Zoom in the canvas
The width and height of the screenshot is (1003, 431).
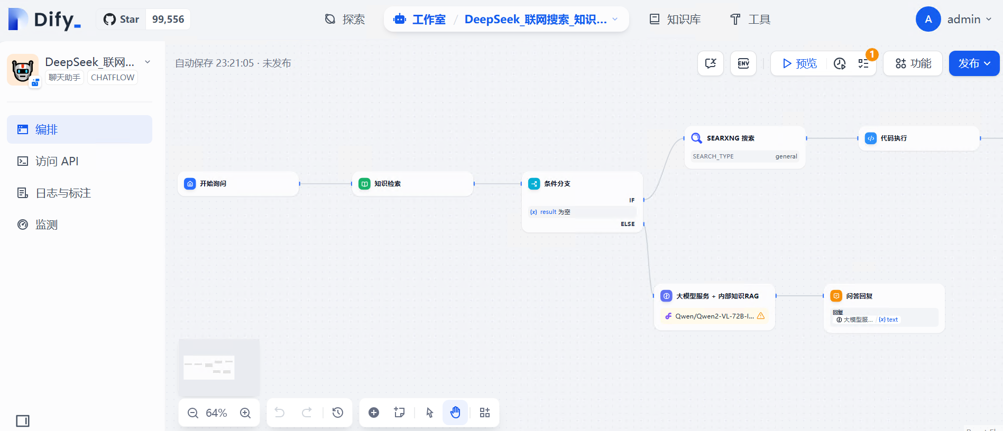pyautogui.click(x=245, y=413)
